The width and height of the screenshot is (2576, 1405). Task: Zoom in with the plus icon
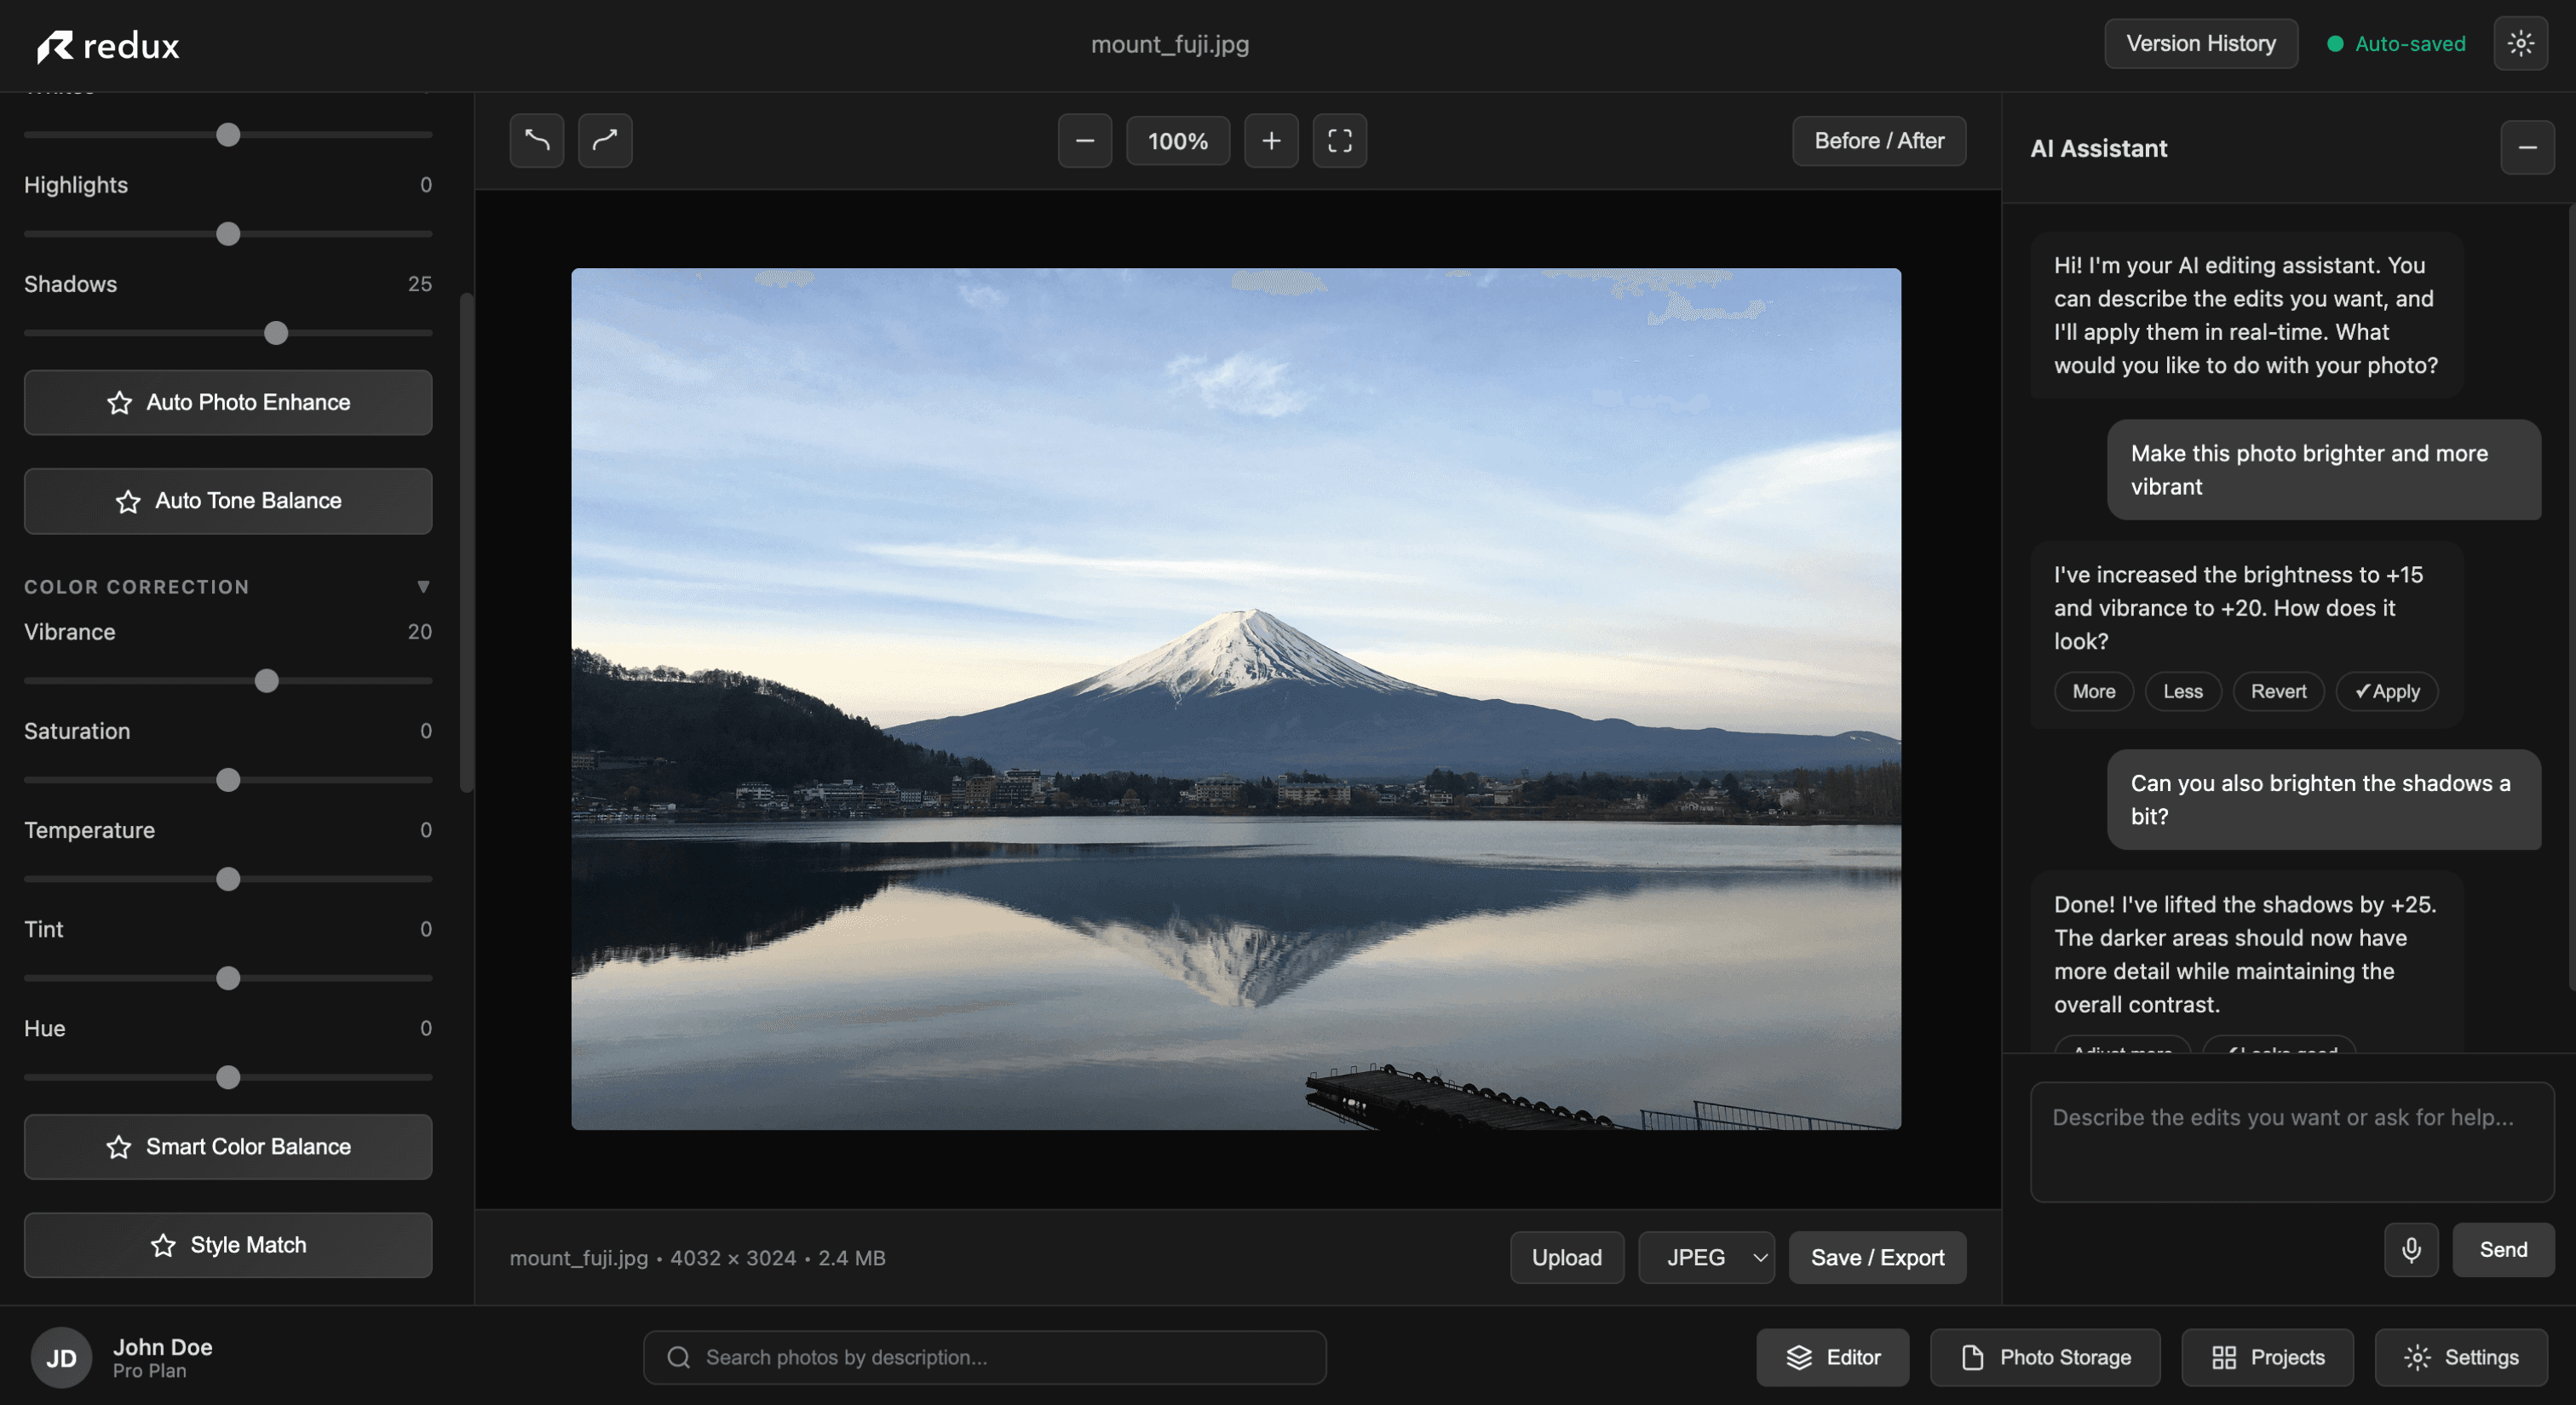point(1271,140)
